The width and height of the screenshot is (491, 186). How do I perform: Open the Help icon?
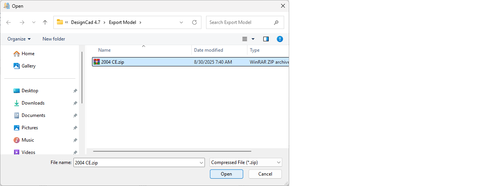(x=280, y=39)
